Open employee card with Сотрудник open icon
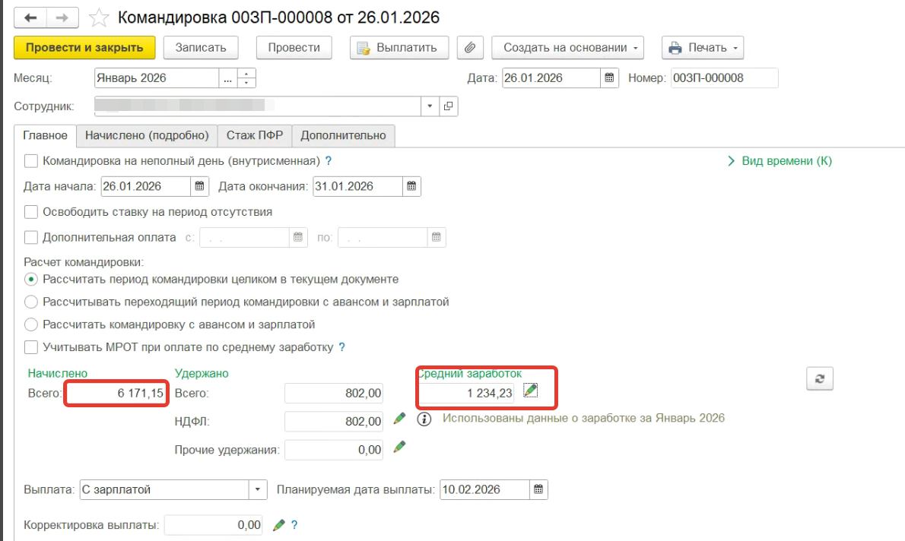The image size is (905, 541). click(x=449, y=106)
